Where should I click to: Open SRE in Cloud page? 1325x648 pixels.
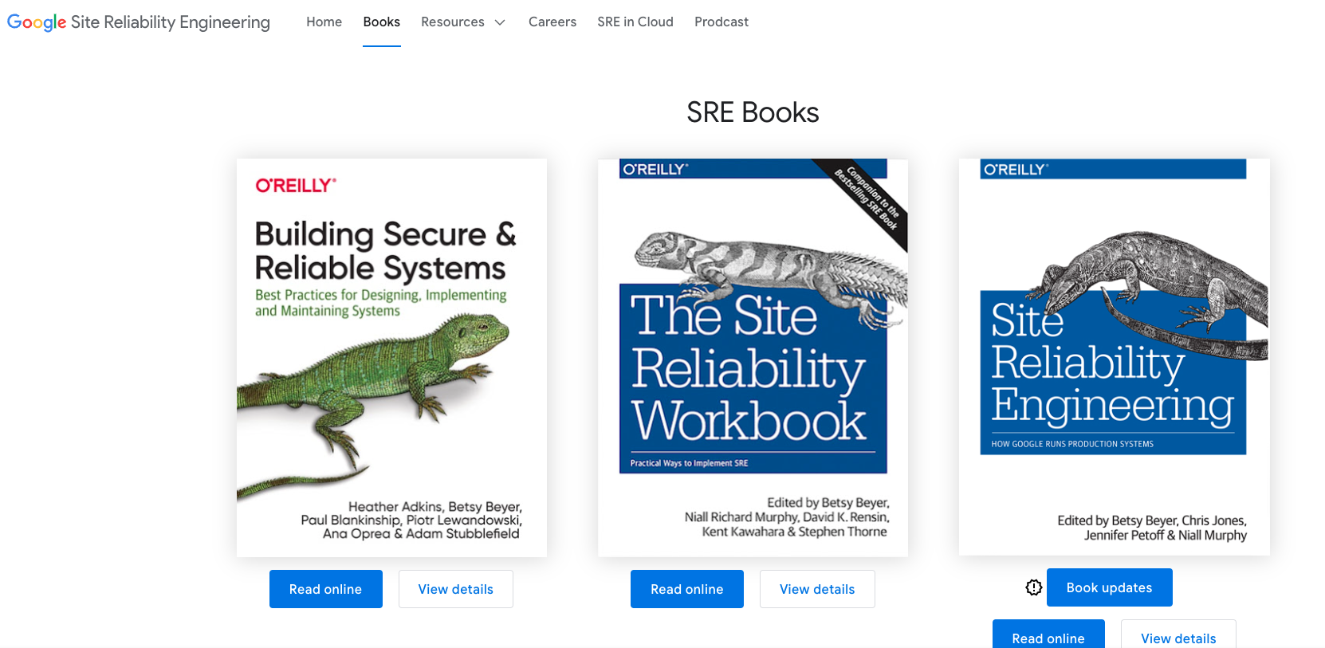click(635, 22)
